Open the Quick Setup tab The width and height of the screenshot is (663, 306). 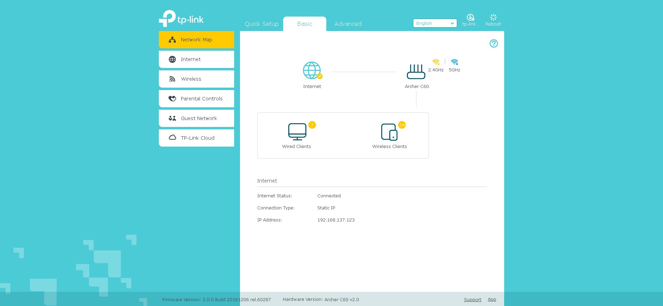coord(261,24)
